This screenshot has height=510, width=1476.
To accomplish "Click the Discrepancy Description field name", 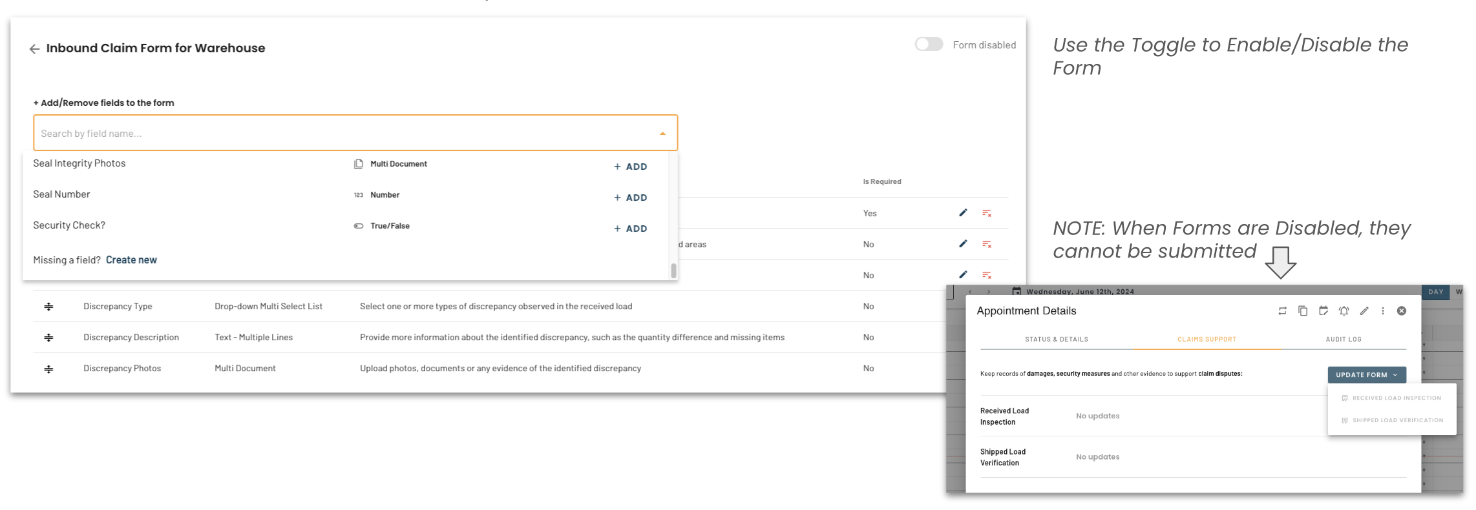I will pos(131,337).
